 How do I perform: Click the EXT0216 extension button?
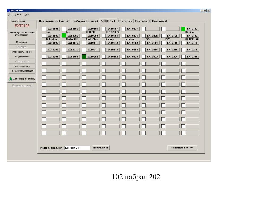tap(192, 50)
